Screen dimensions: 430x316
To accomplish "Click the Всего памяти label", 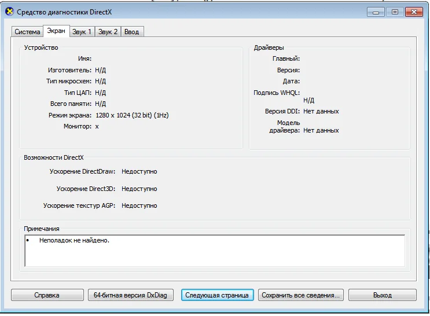I will (71, 104).
